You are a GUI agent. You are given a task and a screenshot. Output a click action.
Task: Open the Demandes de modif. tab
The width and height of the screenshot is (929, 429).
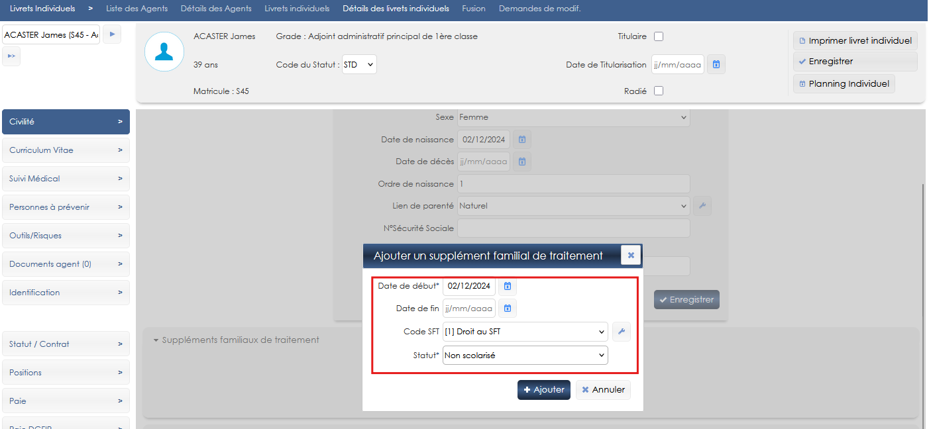click(539, 9)
